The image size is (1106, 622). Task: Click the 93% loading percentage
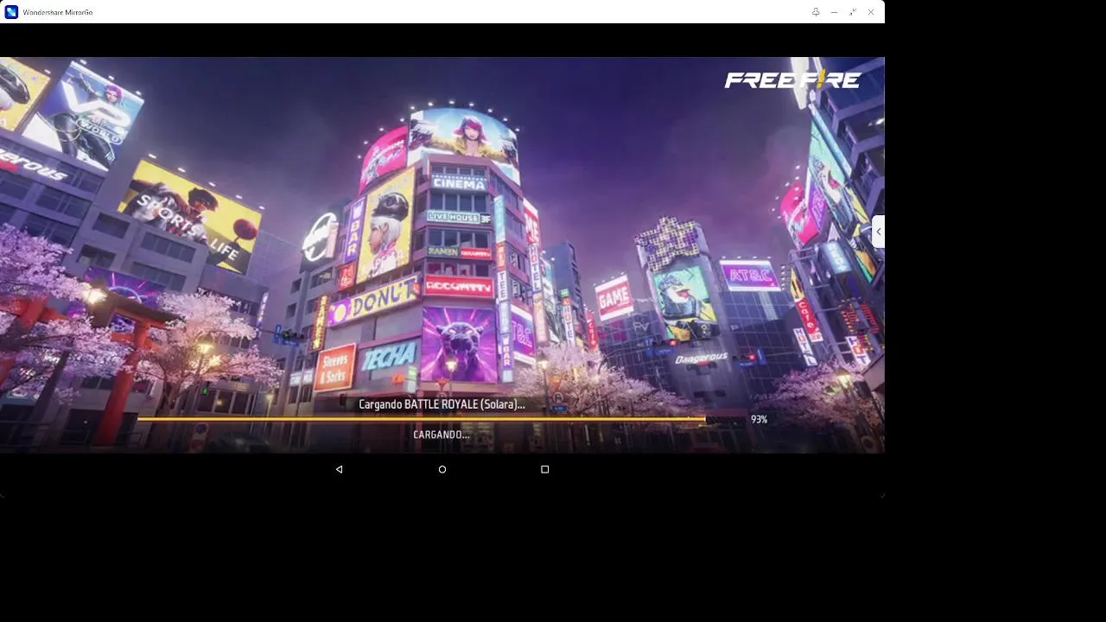(x=759, y=419)
